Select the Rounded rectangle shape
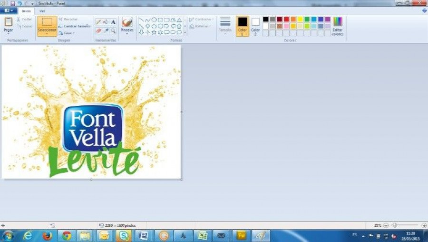The height and width of the screenshot is (242, 428). click(x=166, y=20)
